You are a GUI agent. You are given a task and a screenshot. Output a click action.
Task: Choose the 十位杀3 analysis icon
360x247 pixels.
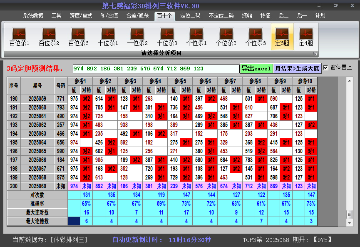point(167,37)
